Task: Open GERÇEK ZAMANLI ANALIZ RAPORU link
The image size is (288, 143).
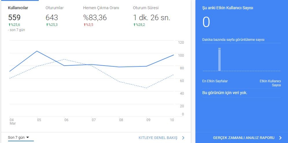Action: click(244, 138)
